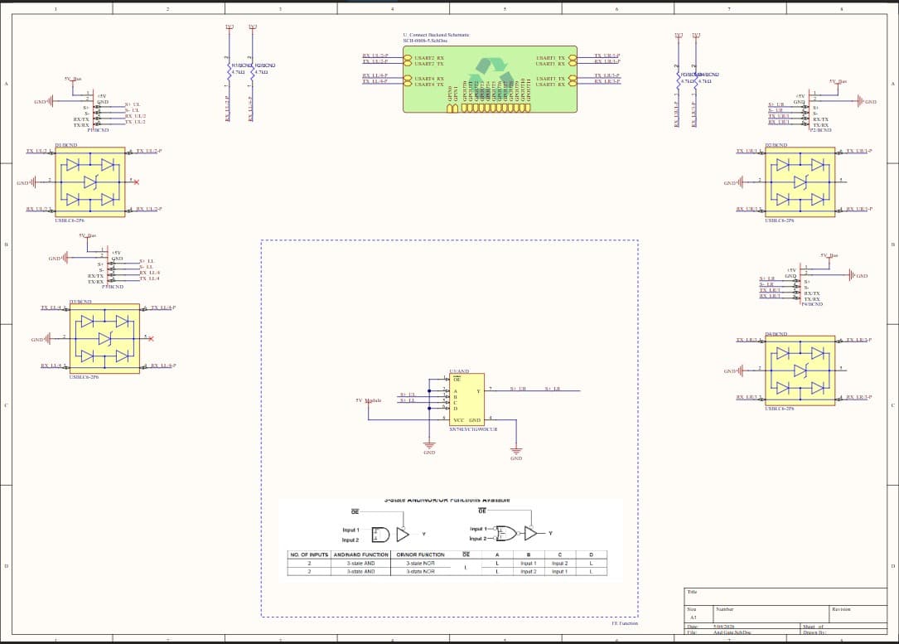Click the Number field in title block
Screen dimensions: 899x644
[x=771, y=613]
